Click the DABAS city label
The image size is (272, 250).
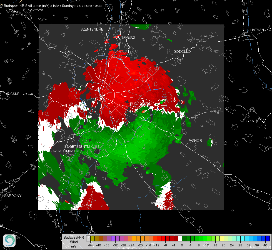[x=155, y=203]
